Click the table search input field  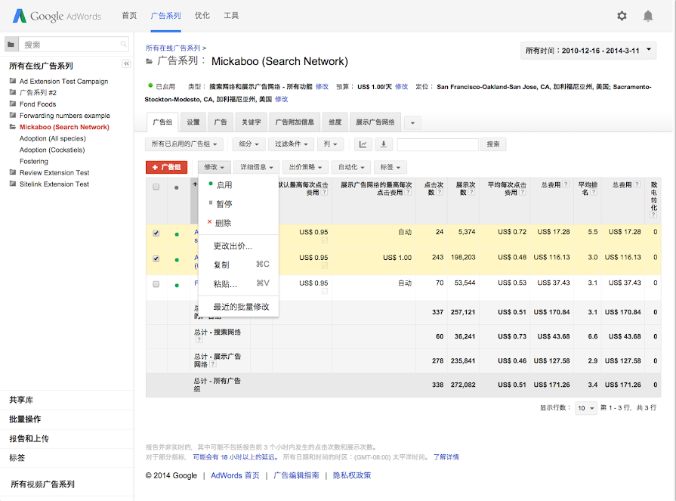[437, 144]
